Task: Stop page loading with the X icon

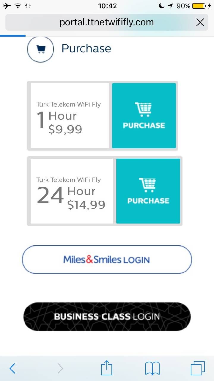Action: pyautogui.click(x=200, y=22)
